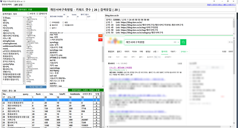Delete the 자릿수통화표현식 row with its X
The width and height of the screenshot is (238, 128).
pyautogui.click(x=96, y=103)
